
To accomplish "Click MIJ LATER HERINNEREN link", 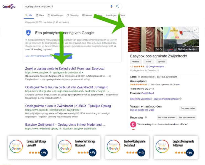I will [x=38, y=56].
